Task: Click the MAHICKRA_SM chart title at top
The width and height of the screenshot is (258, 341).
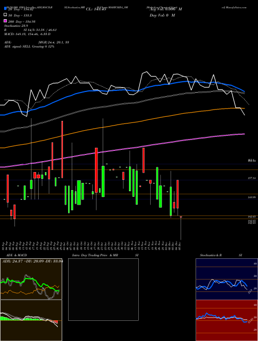Action: [112, 7]
